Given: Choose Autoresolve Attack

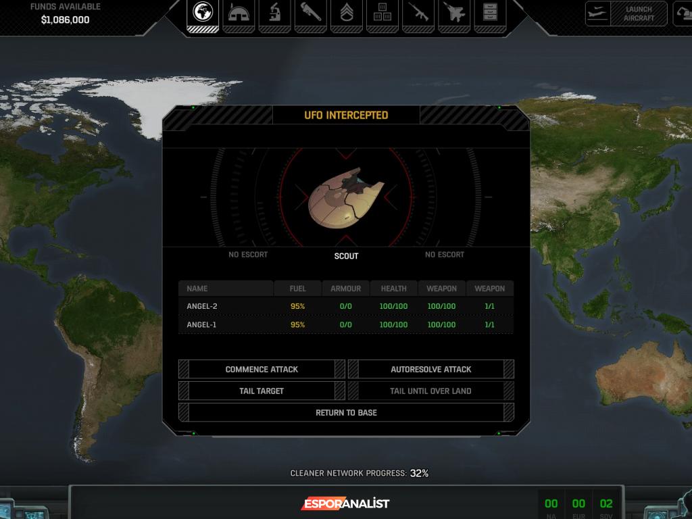Looking at the screenshot, I should tap(430, 370).
